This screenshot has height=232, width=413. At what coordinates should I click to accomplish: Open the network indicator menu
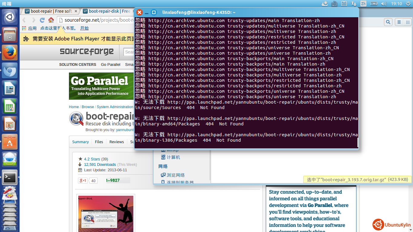pos(353,4)
